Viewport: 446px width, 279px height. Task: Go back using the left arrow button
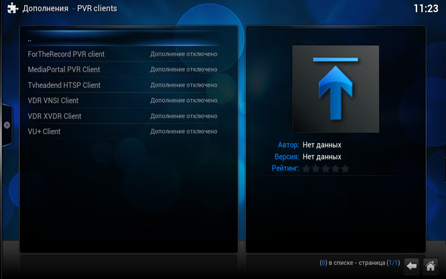point(412,266)
